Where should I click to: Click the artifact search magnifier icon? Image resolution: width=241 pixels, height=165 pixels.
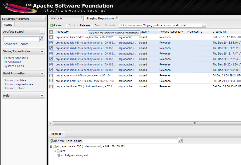[42, 39]
